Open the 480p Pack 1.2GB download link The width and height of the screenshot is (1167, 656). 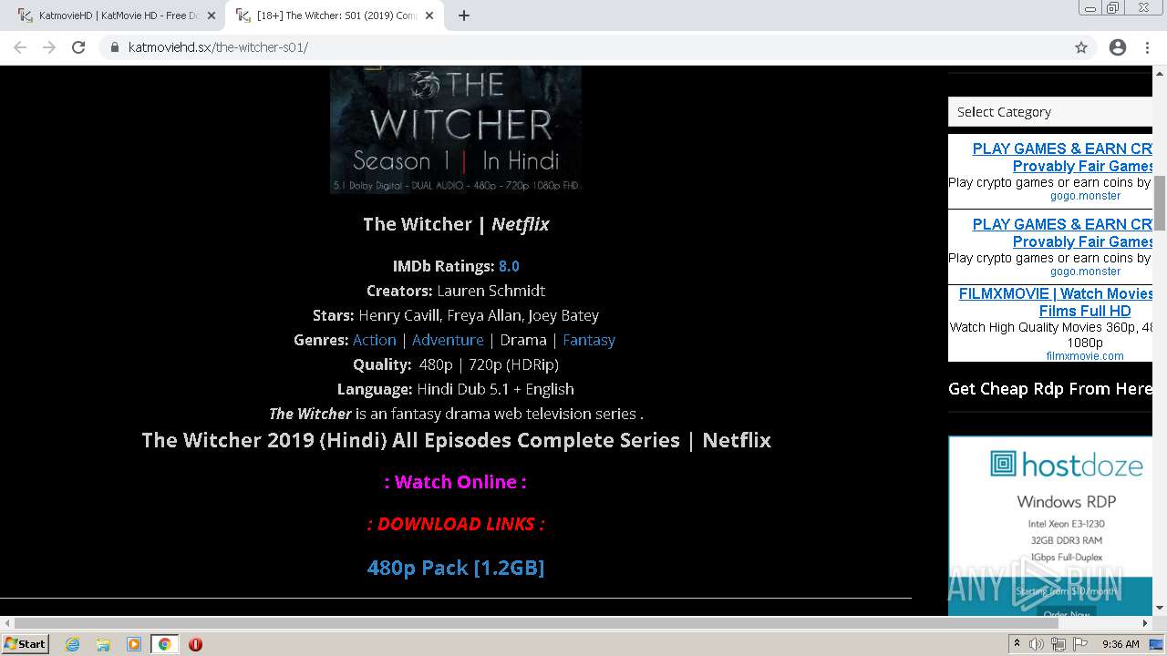456,568
